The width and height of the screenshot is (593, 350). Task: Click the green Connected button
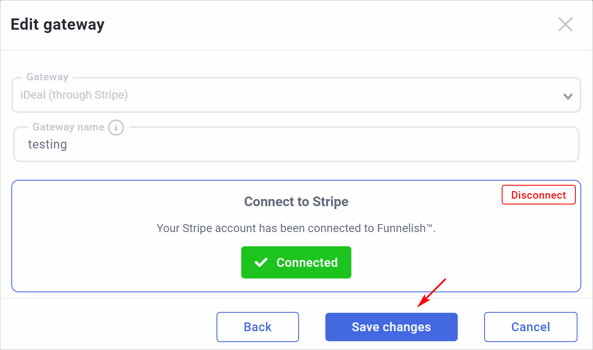point(296,263)
